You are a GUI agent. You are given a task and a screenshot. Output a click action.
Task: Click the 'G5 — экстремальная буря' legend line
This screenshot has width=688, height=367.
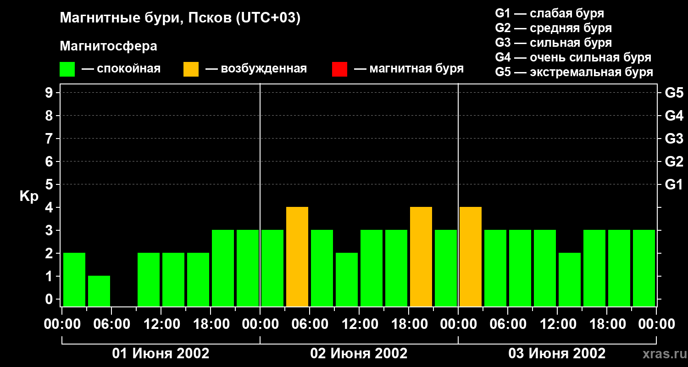[574, 72]
